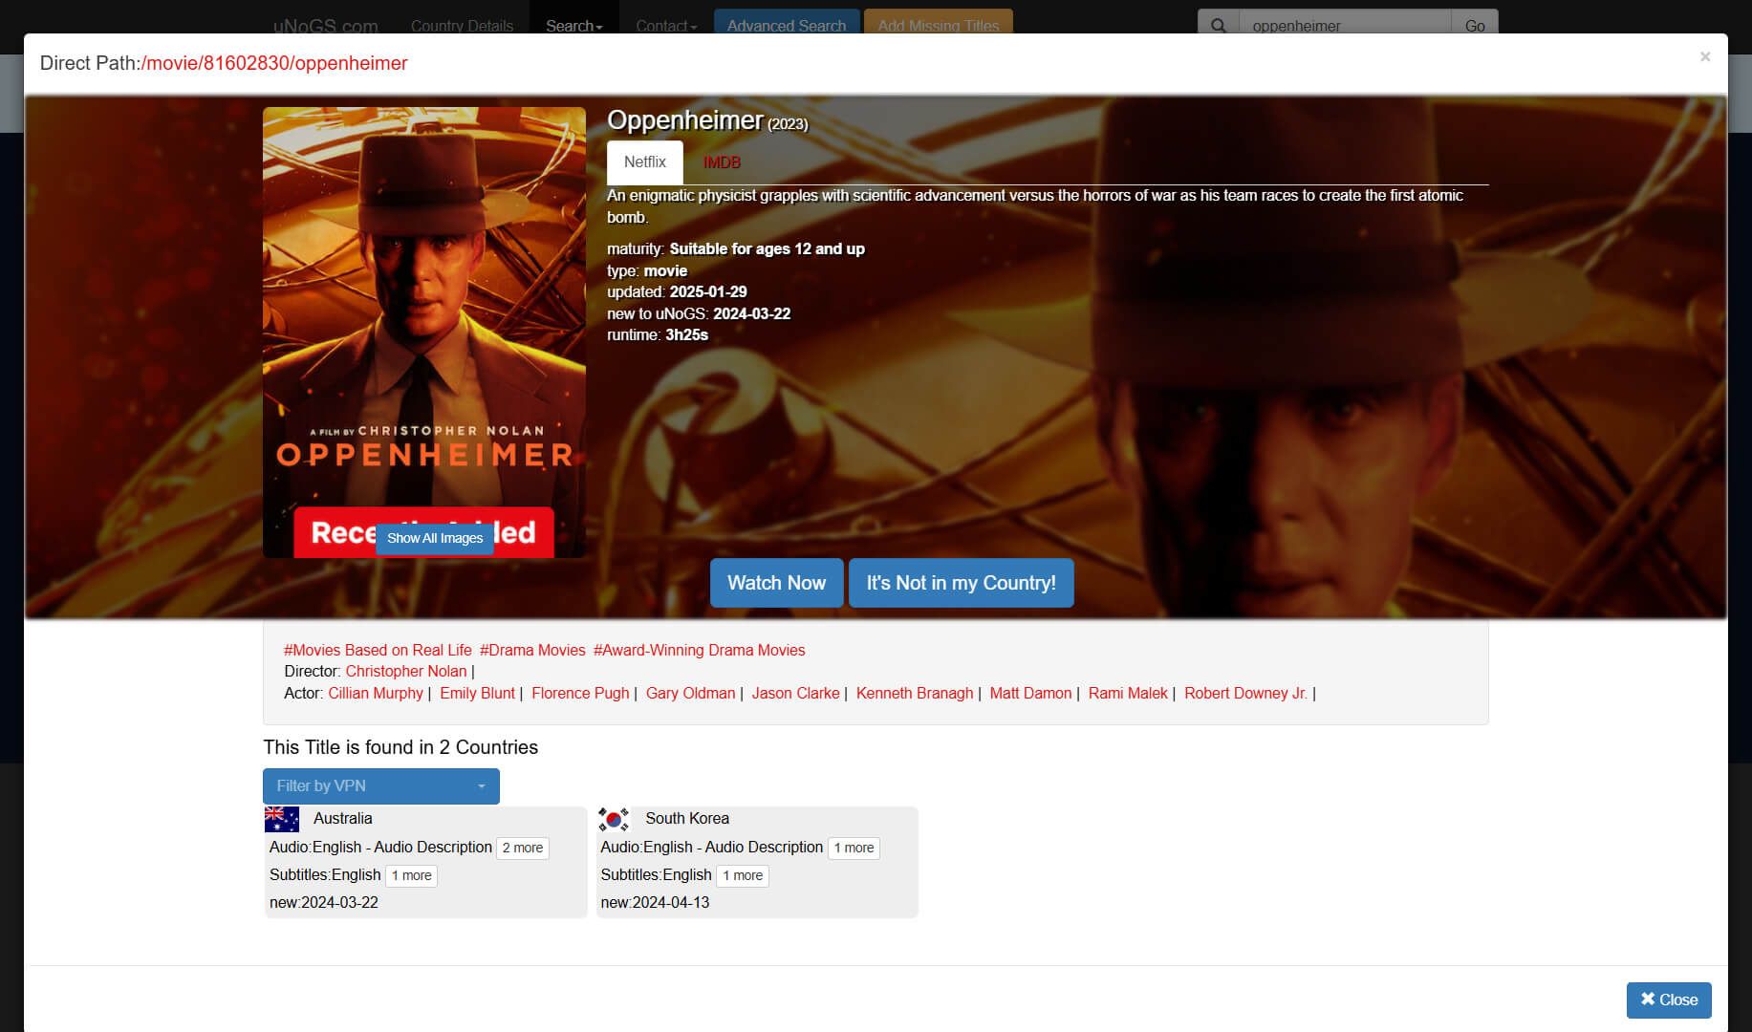Switch to the IMDB tab
Screen dimensions: 1752x1032
tap(722, 162)
